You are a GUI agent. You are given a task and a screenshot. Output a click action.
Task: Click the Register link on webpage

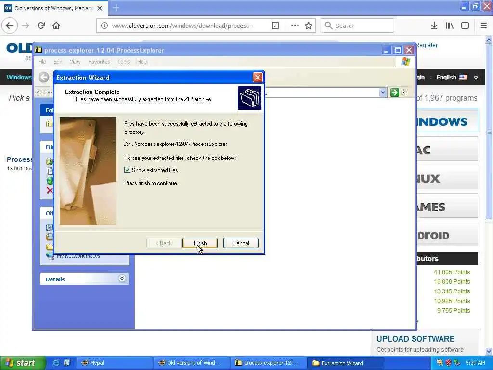[427, 45]
